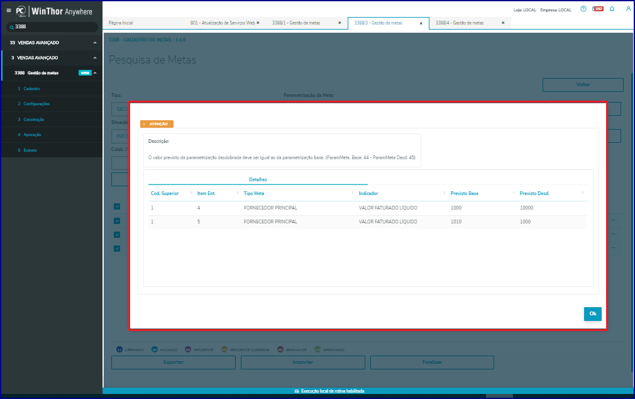Image resolution: width=635 pixels, height=399 pixels.
Task: Select the 3388/3 - Gestão de metas tab
Action: pos(378,23)
